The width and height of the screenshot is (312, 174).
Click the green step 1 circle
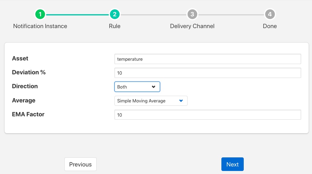(40, 14)
